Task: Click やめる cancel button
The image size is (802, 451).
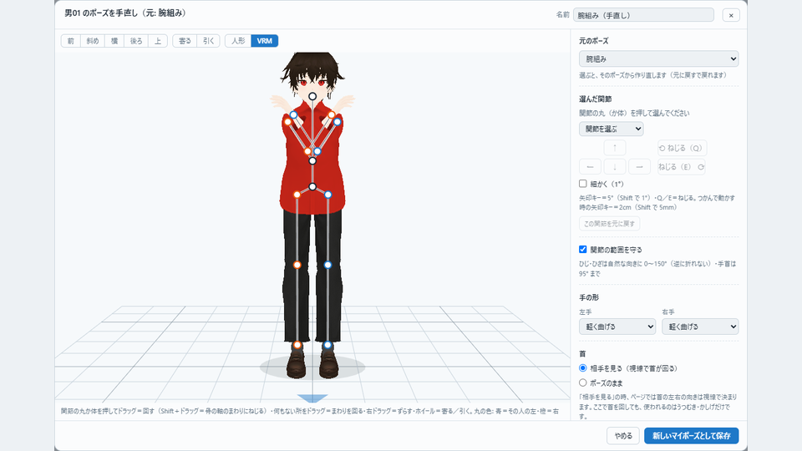Action: point(623,436)
